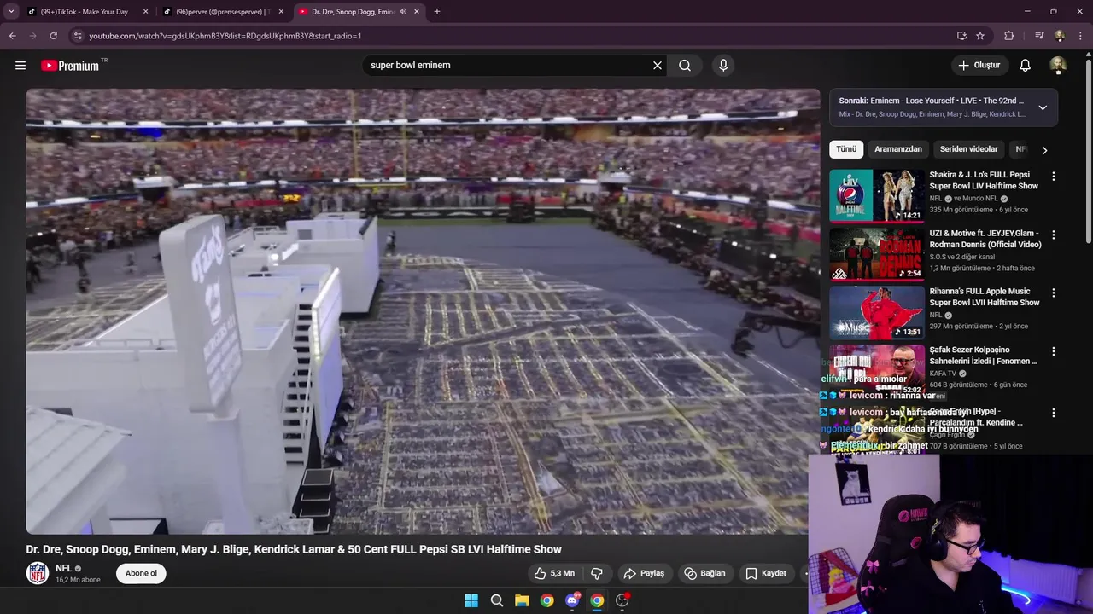
Task: Open File Explorer from taskbar
Action: [x=522, y=600]
